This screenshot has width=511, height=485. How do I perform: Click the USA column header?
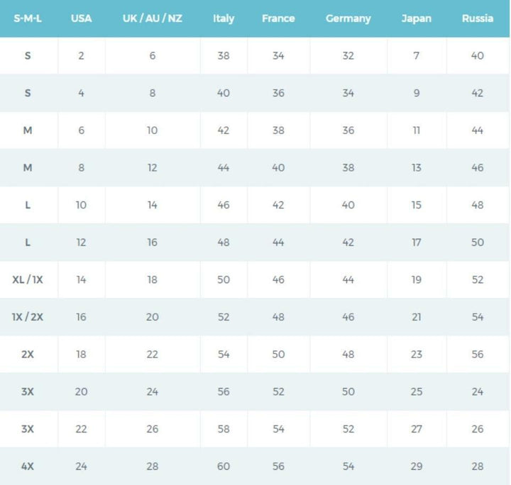click(82, 18)
